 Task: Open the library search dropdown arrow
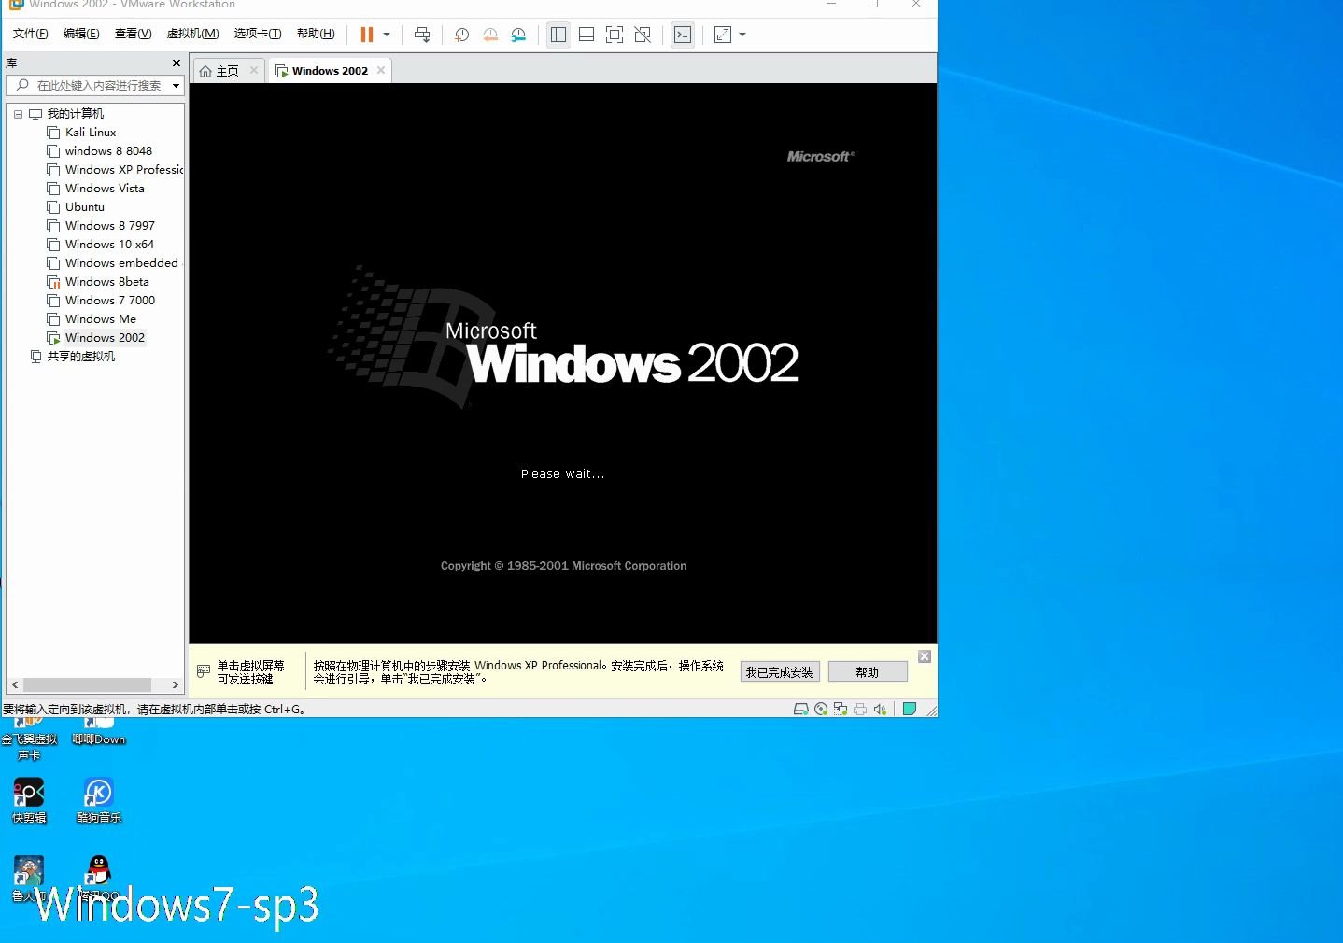coord(176,85)
